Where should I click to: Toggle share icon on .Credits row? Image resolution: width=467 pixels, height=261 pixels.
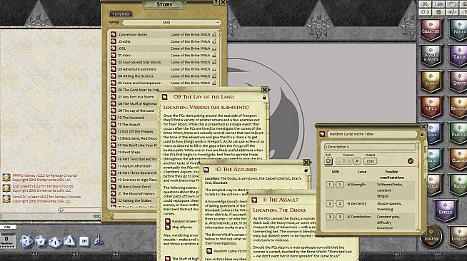click(214, 41)
